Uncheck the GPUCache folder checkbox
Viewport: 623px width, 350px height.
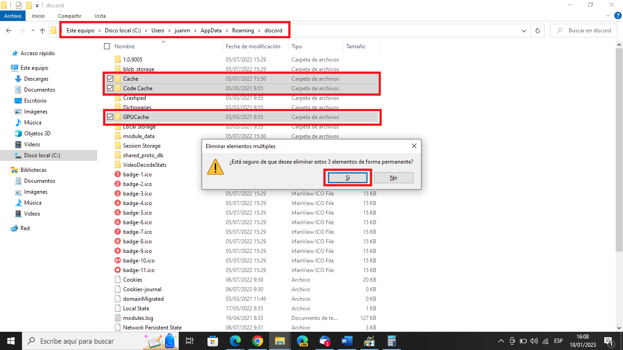click(110, 117)
